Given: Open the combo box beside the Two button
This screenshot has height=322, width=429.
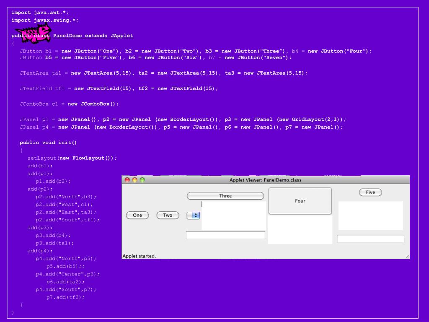Looking at the screenshot, I should (193, 216).
